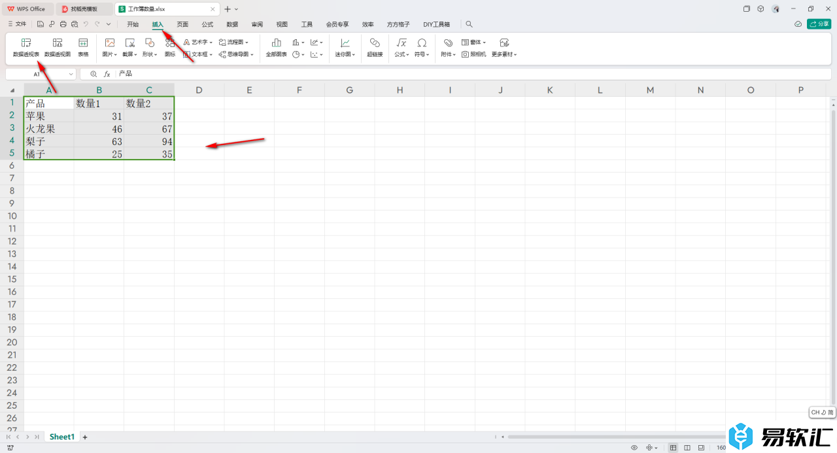Click the horizontal scrollbar at the bottom

point(615,437)
